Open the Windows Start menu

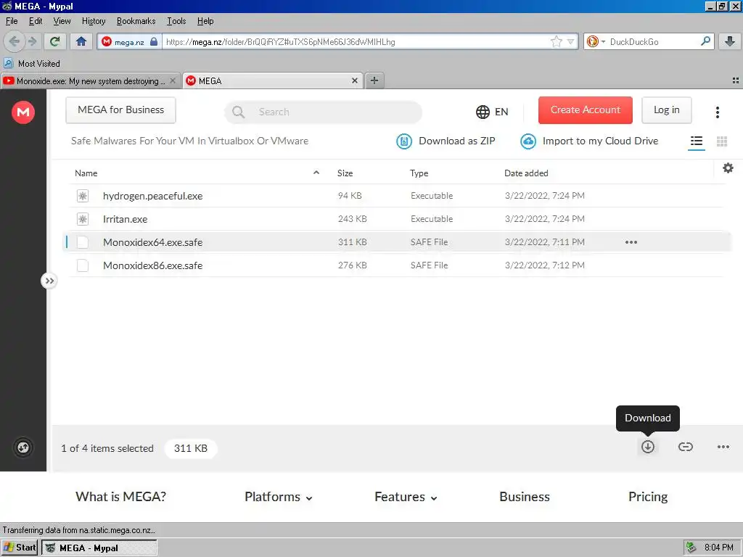(x=20, y=548)
